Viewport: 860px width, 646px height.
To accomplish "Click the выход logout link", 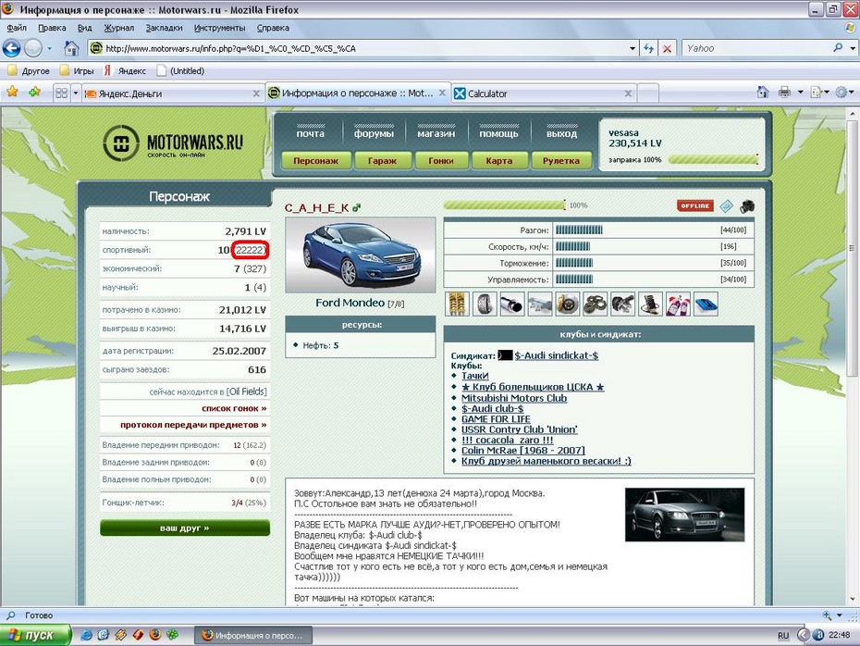I will (x=561, y=133).
